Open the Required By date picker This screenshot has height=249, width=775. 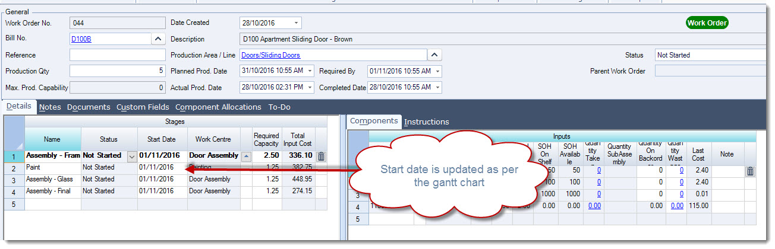pos(438,71)
